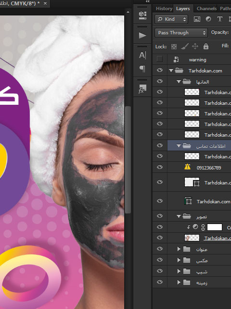Hide the 0912366789 text layer
231x309 pixels.
coord(160,167)
